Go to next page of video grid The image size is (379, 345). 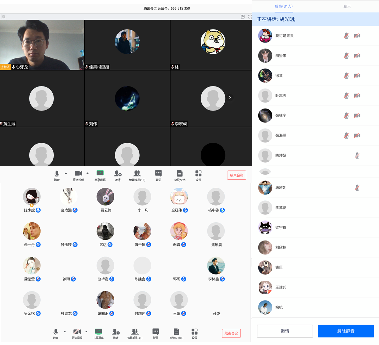(230, 98)
